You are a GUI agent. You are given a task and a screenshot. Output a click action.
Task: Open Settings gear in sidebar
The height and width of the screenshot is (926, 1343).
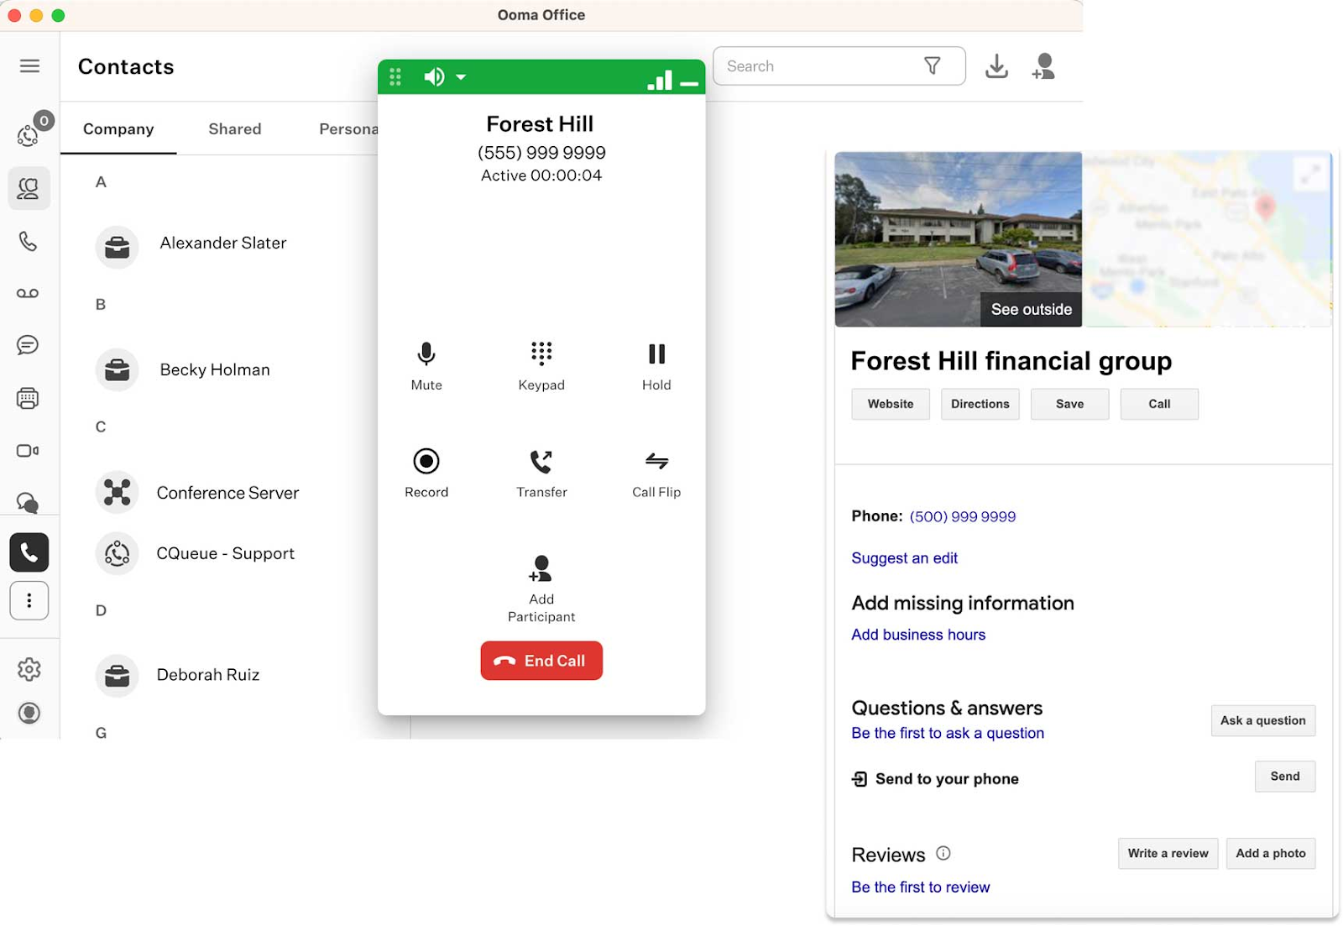point(29,669)
